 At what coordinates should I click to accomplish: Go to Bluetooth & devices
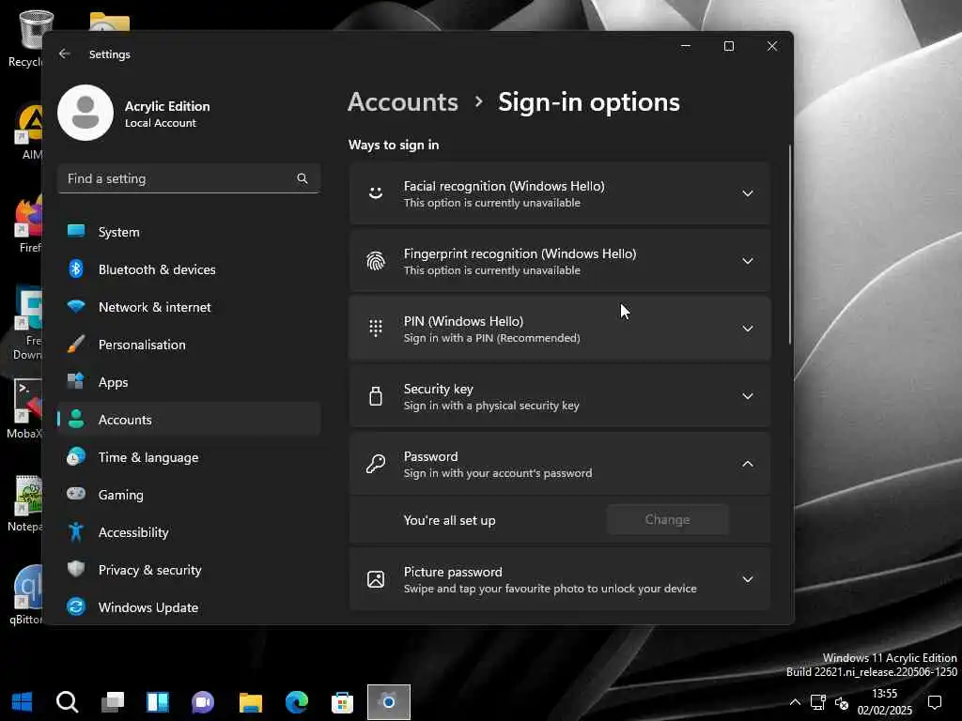point(189,269)
